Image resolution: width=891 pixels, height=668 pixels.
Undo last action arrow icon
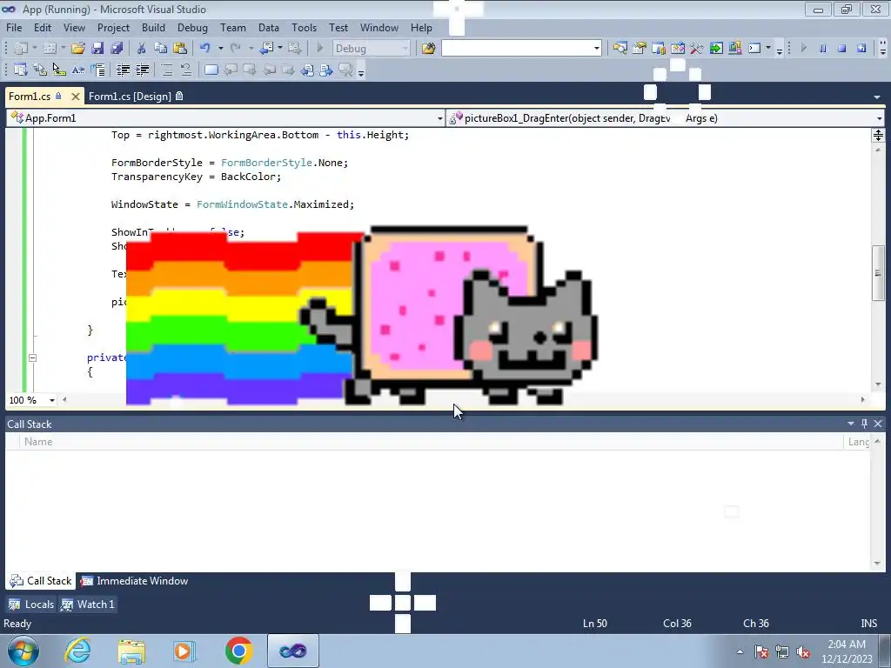(x=205, y=49)
